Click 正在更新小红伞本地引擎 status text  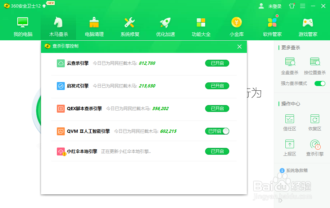(x=126, y=152)
